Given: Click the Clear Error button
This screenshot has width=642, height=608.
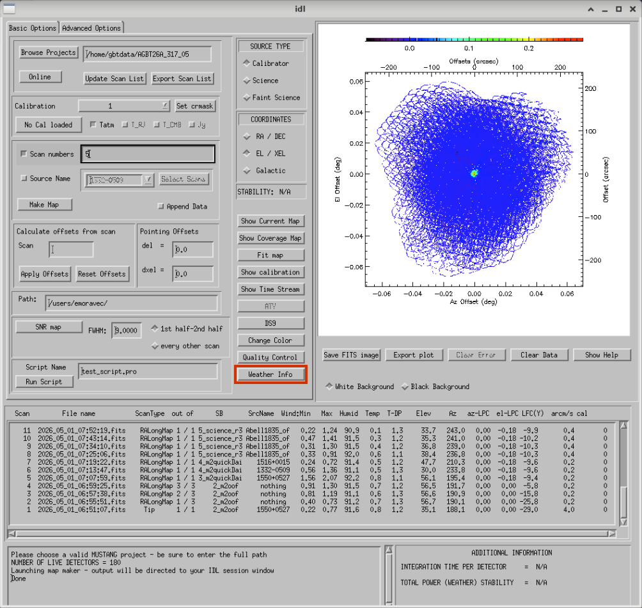Looking at the screenshot, I should click(476, 355).
